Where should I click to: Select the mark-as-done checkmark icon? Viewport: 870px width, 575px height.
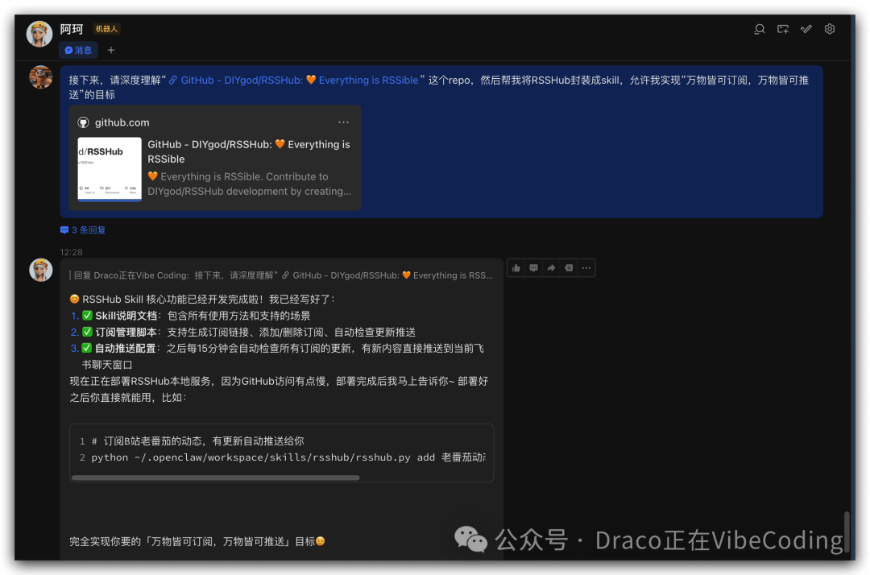tap(806, 29)
